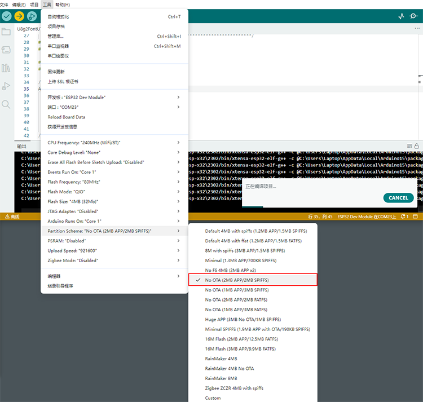Screen dimensions: 423x402
Task: Click the Upload arrow button
Action: [19, 16]
